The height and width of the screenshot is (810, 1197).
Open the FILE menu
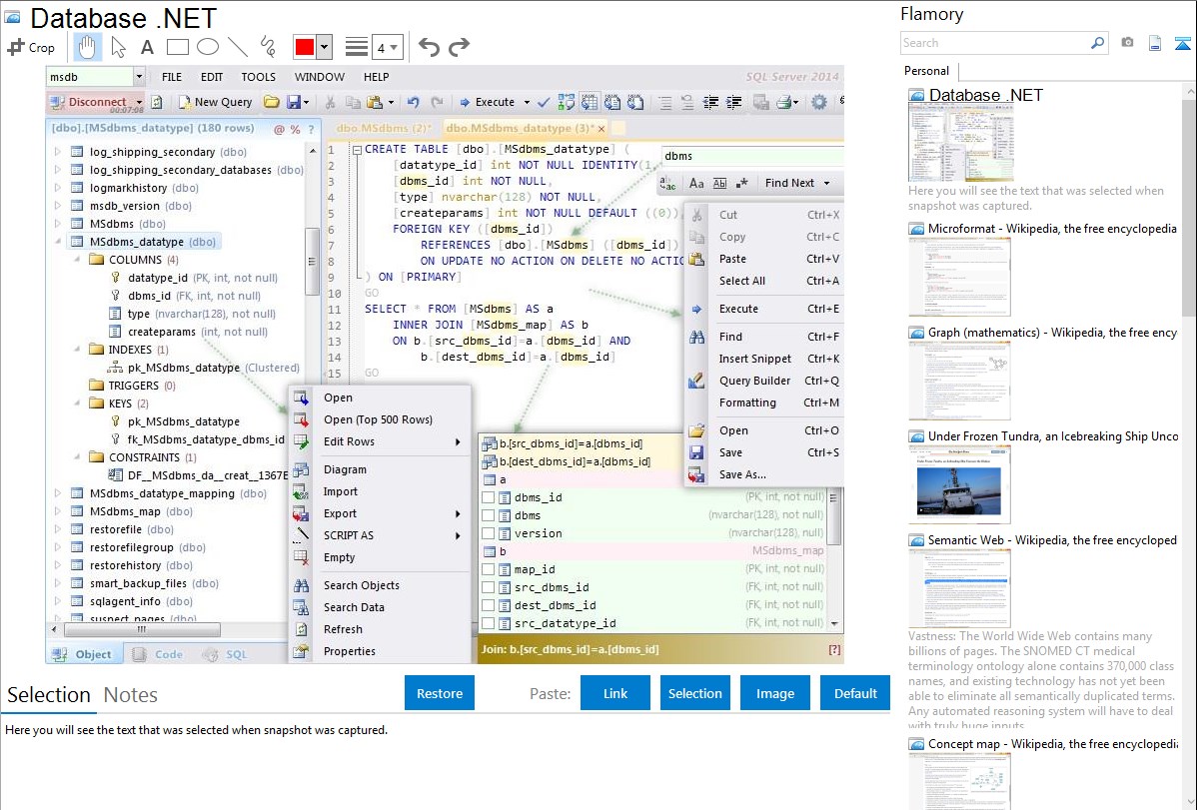click(x=172, y=77)
